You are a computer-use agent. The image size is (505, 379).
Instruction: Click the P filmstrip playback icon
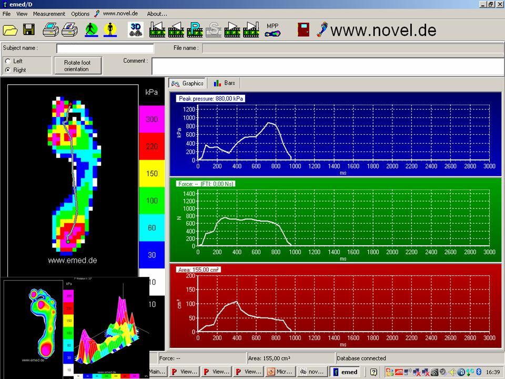point(195,29)
